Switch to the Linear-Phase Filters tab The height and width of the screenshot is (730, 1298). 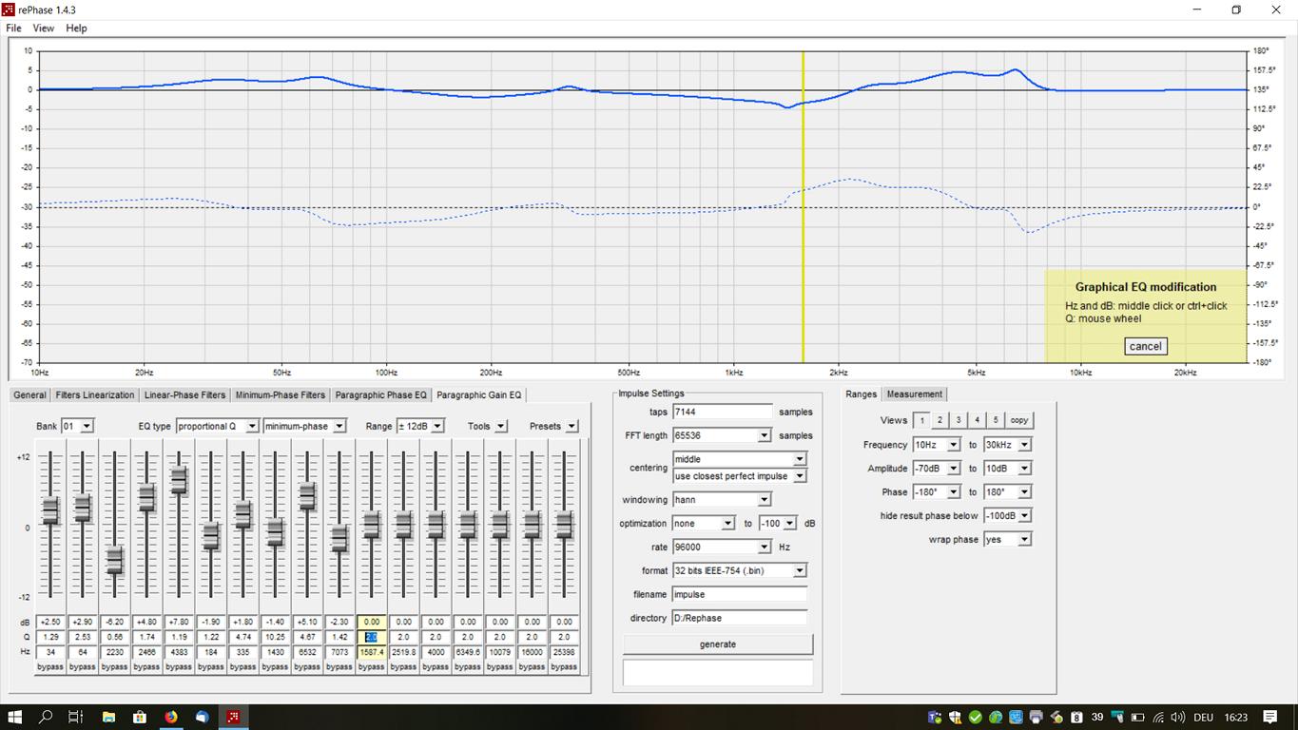(184, 394)
